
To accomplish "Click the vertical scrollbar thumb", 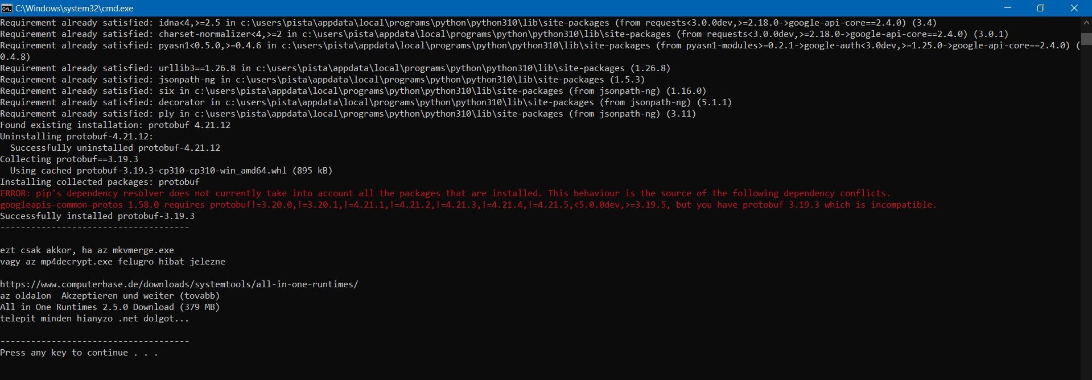I will tap(1086, 39).
